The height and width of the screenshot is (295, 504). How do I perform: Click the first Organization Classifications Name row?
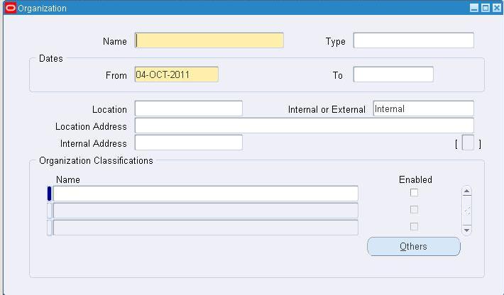[206, 194]
